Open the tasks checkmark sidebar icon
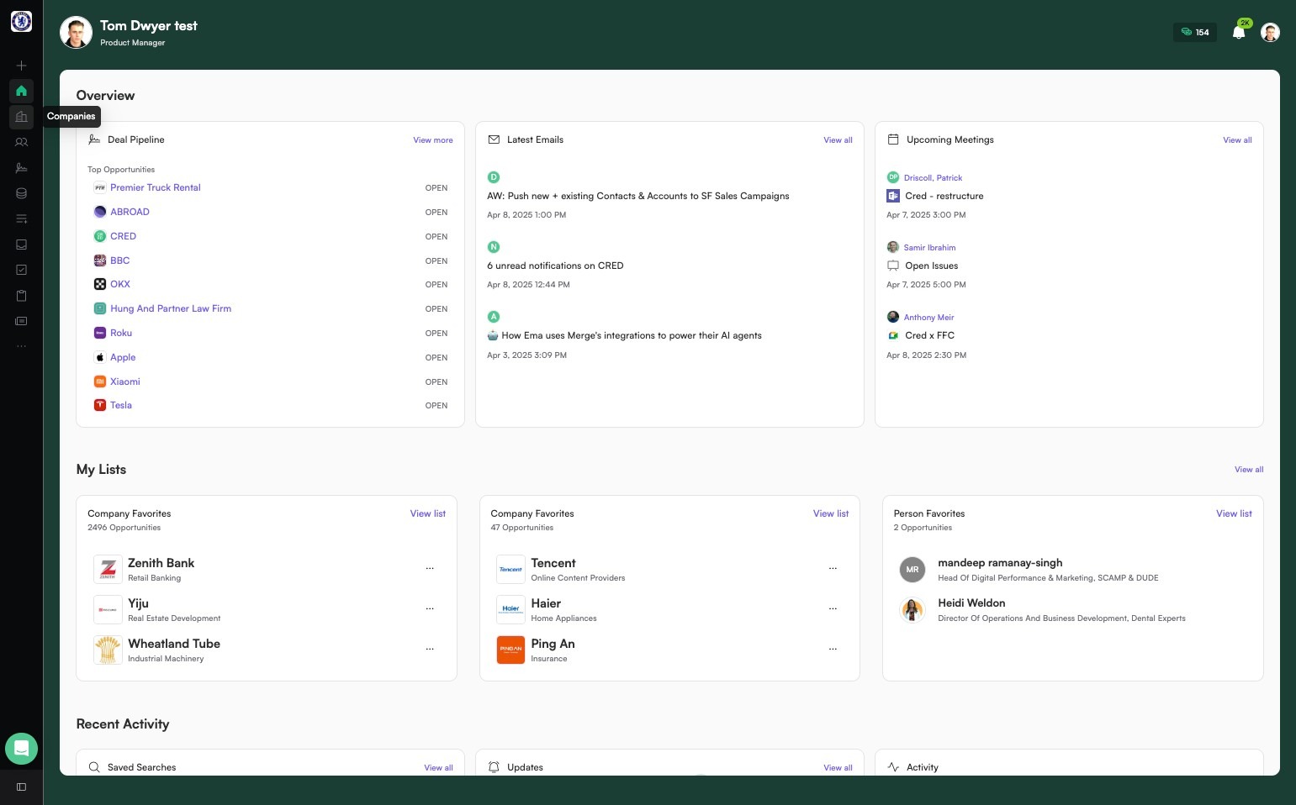The width and height of the screenshot is (1296, 805). click(21, 270)
